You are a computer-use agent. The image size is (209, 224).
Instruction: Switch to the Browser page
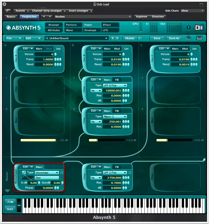coord(54,25)
